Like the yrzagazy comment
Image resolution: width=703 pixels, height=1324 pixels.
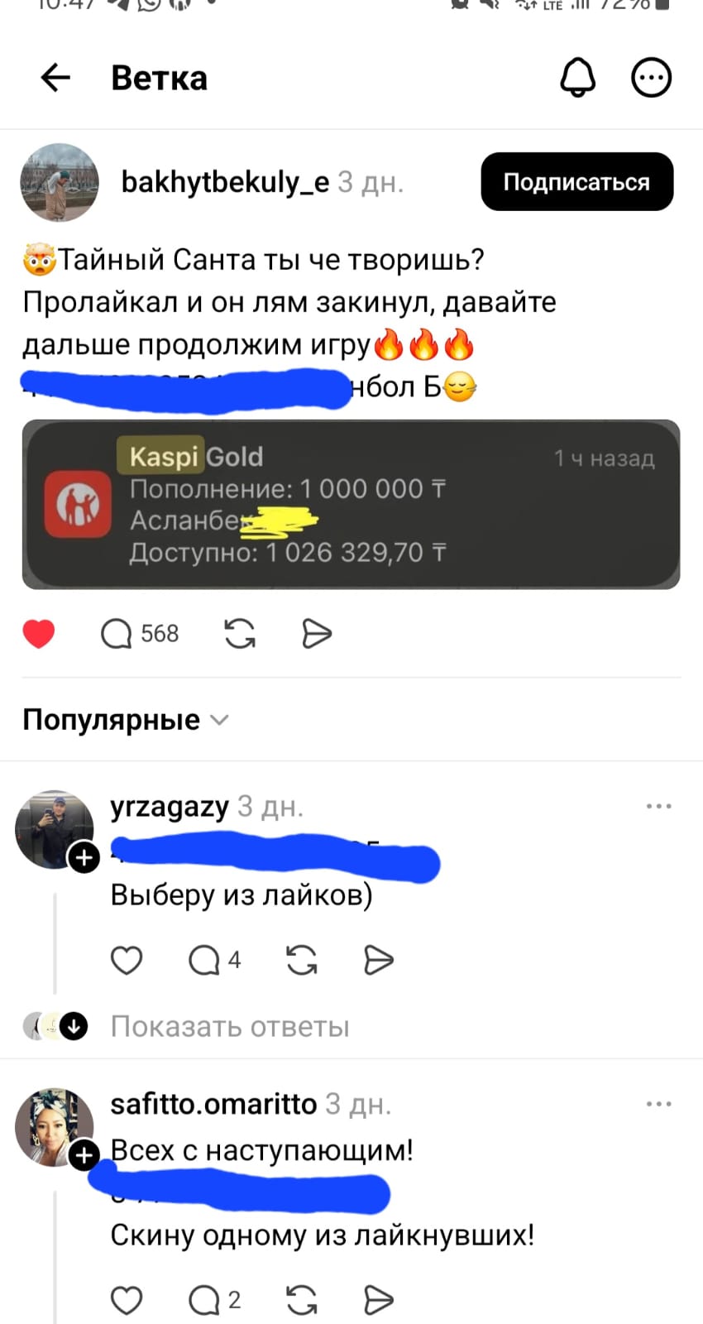point(127,960)
